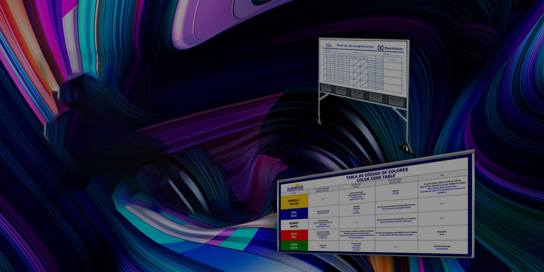The image size is (544, 272).
Task: Select the Sanitation column header
Action: coord(396,181)
